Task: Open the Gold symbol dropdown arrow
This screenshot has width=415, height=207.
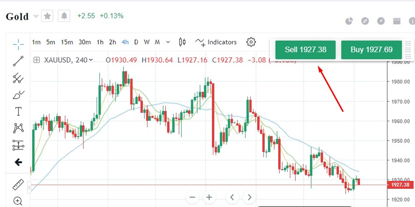Action: pyautogui.click(x=36, y=17)
